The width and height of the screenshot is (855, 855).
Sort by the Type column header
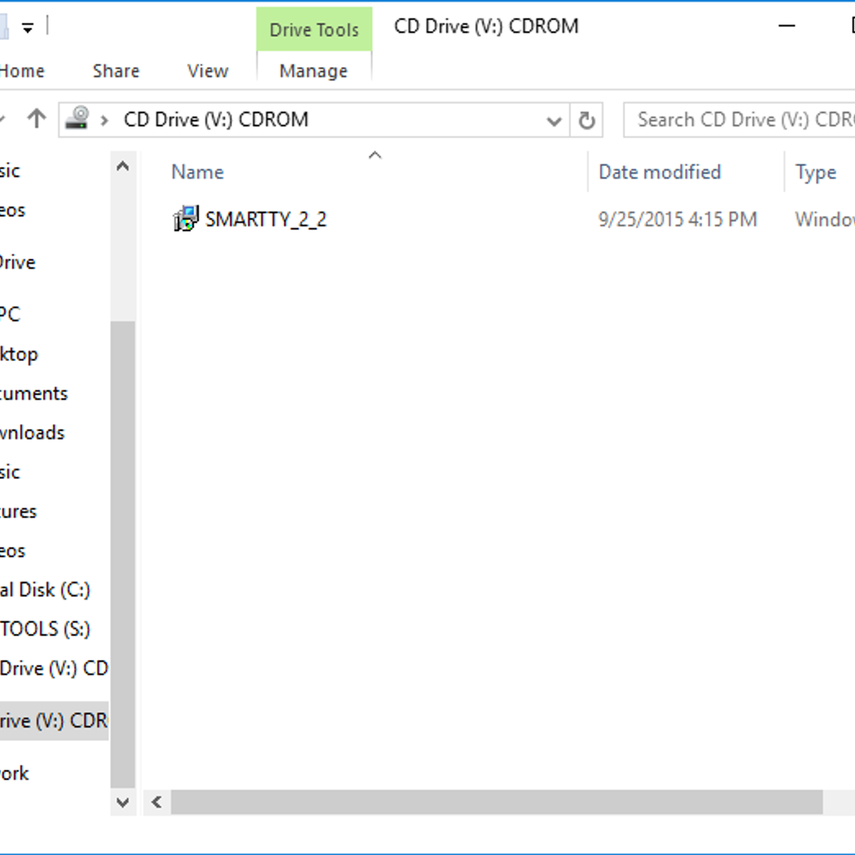815,172
